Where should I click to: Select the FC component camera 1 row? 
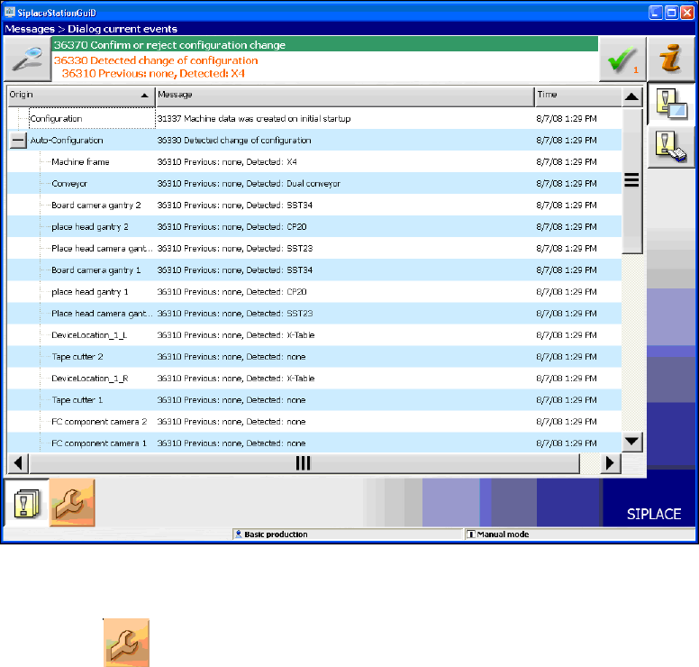pyautogui.click(x=314, y=443)
